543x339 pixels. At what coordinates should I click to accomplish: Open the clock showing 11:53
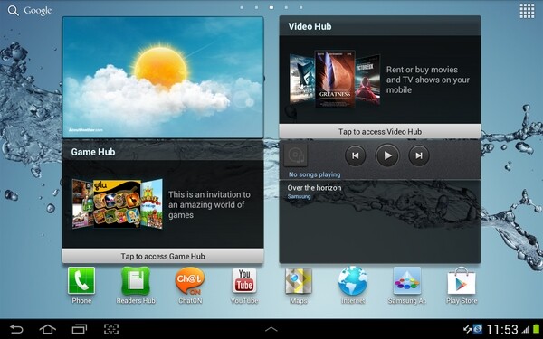502,330
